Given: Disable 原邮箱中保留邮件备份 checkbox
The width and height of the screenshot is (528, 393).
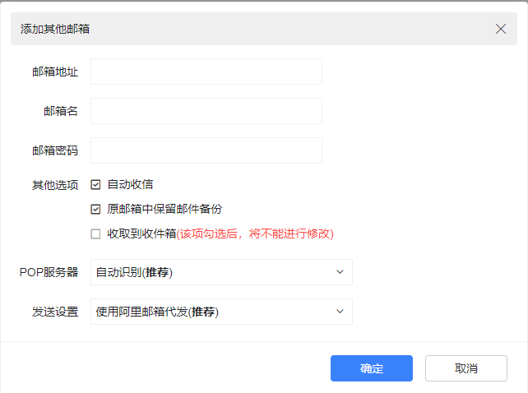Looking at the screenshot, I should pos(96,209).
